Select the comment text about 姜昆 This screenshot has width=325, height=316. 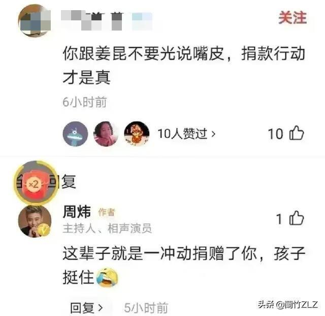pos(184,66)
